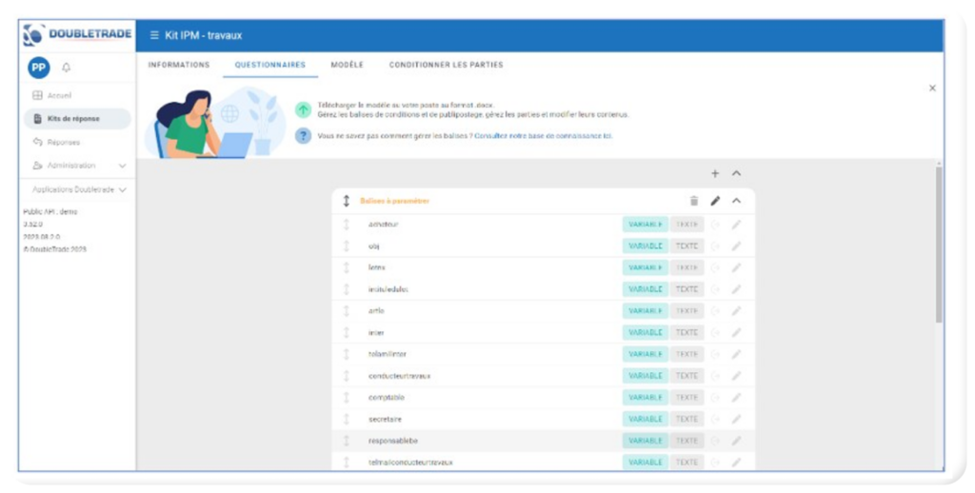This screenshot has height=493, width=975.
Task: Expand the Applications Doubletrade dropdown
Action: point(123,189)
